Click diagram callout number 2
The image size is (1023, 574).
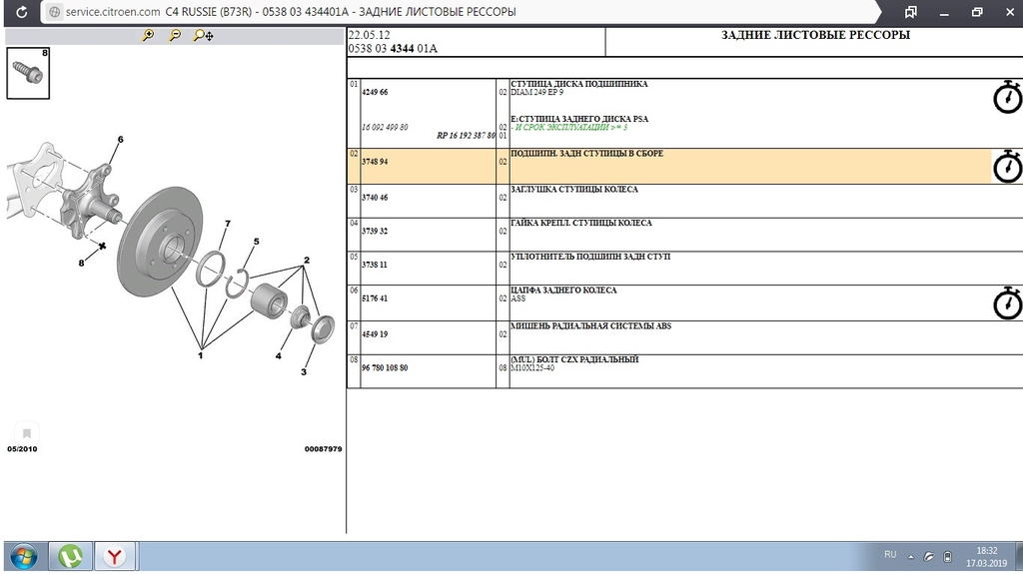tap(307, 261)
